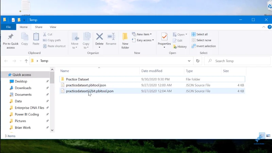This screenshot has height=153, width=272.
Task: Click the Paste clipboard icon
Action: coord(36,37)
